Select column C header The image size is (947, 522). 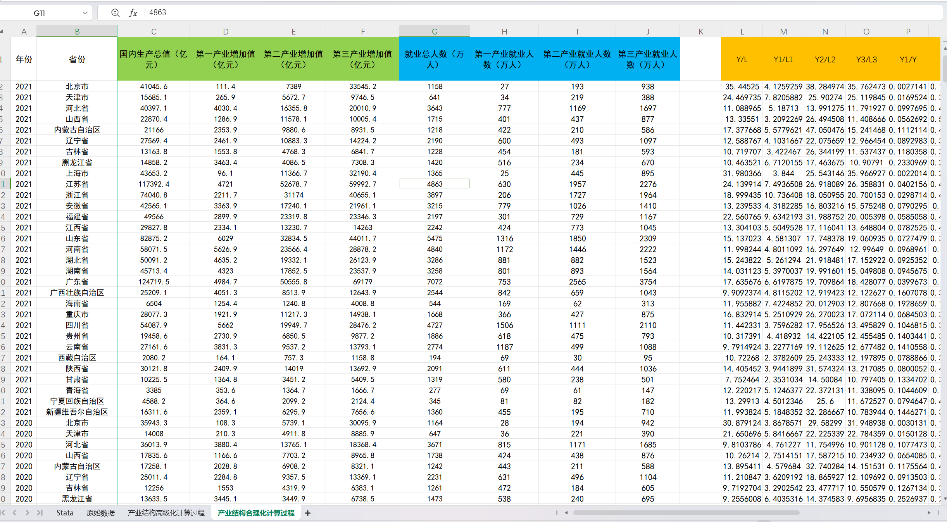click(x=154, y=31)
